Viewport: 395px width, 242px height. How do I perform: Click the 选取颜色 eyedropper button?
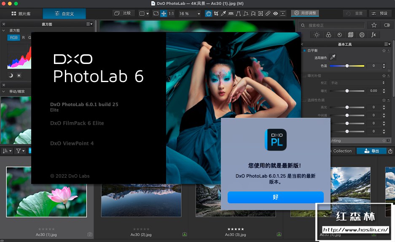click(x=333, y=58)
